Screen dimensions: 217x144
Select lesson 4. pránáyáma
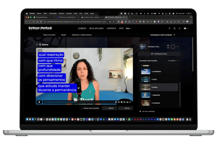(159, 71)
